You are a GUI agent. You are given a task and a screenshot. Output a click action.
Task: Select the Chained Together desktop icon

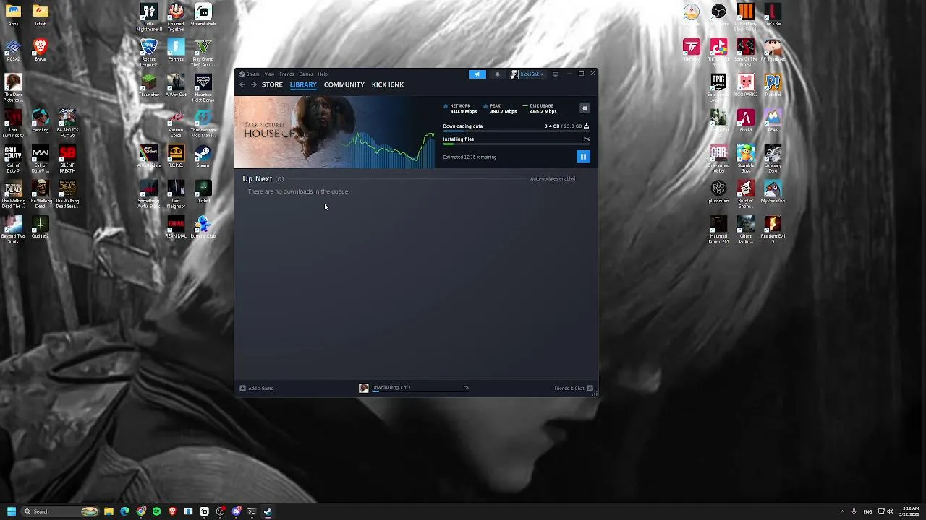click(176, 17)
